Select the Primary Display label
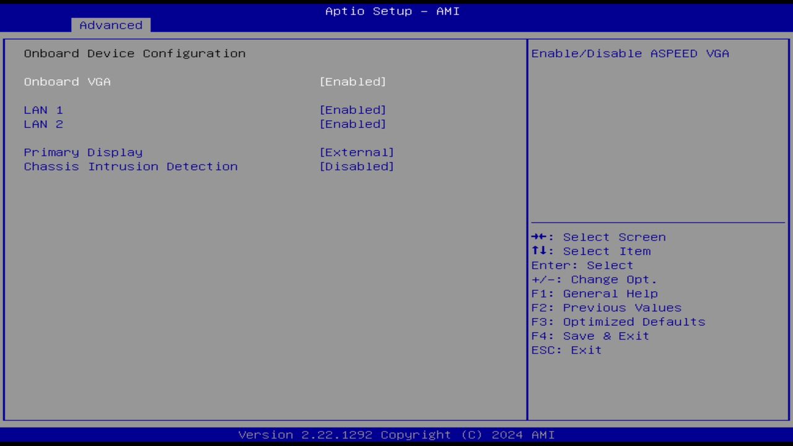793x446 pixels. coord(83,152)
